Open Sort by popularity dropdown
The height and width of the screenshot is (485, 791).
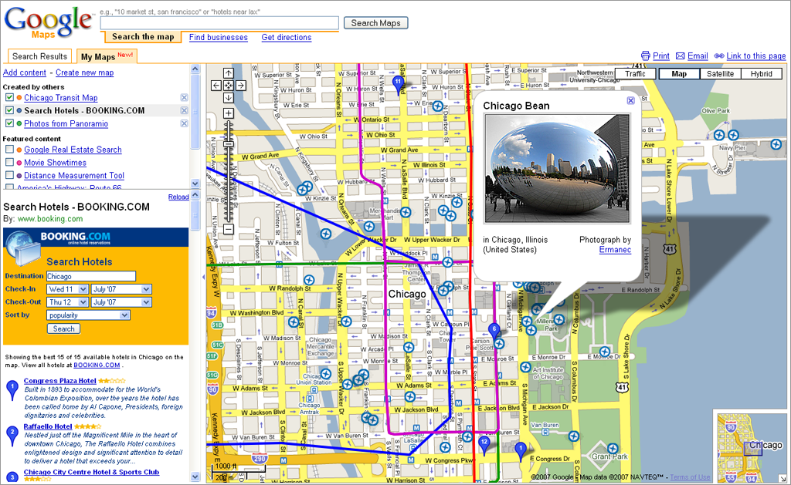click(x=88, y=315)
